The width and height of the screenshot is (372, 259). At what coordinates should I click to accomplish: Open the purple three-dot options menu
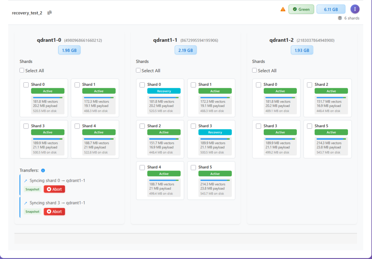355,9
